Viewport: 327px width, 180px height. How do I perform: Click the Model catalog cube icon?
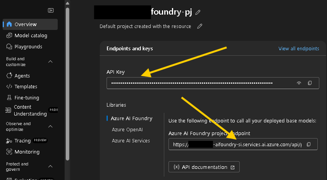click(x=9, y=36)
